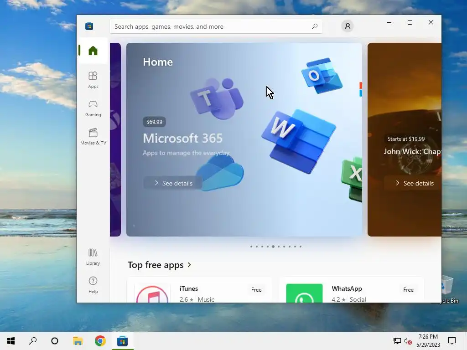The width and height of the screenshot is (467, 350).
Task: Open File Explorer from the taskbar
Action: pyautogui.click(x=78, y=341)
